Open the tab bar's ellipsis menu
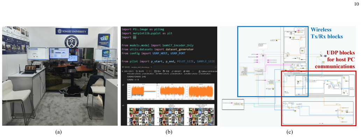Screen dimensions: 361x137 [216, 67]
